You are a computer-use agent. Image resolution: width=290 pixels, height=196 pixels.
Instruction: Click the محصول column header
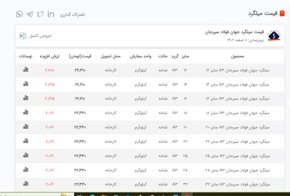click(238, 56)
